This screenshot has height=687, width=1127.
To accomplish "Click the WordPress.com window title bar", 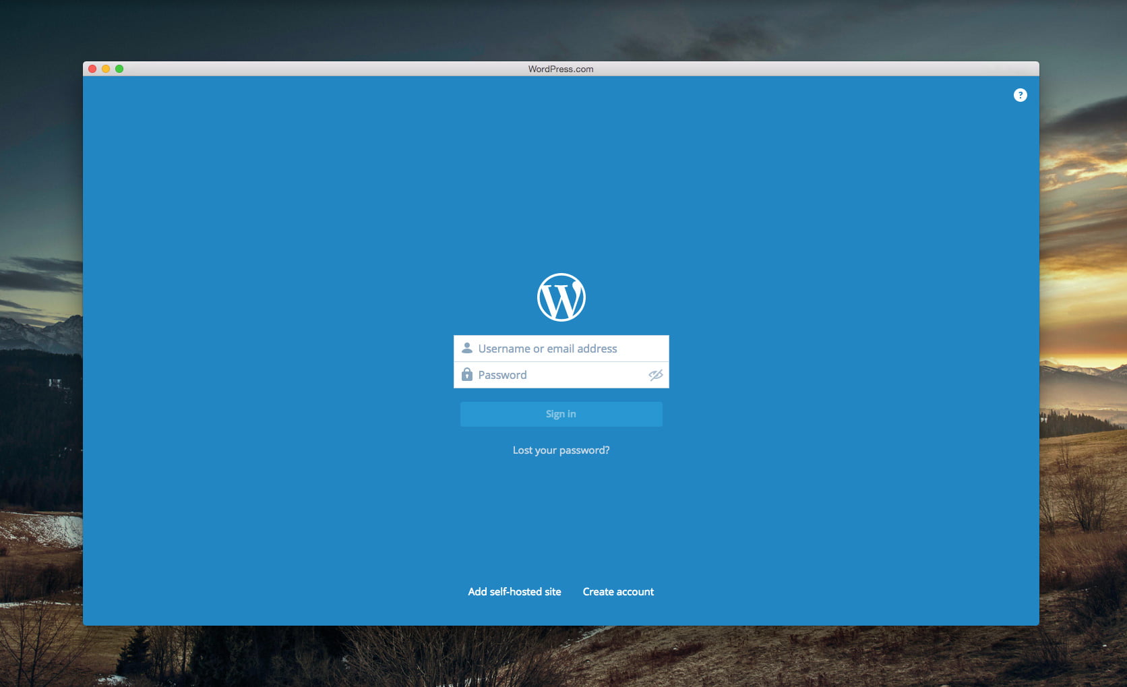I will coord(561,69).
